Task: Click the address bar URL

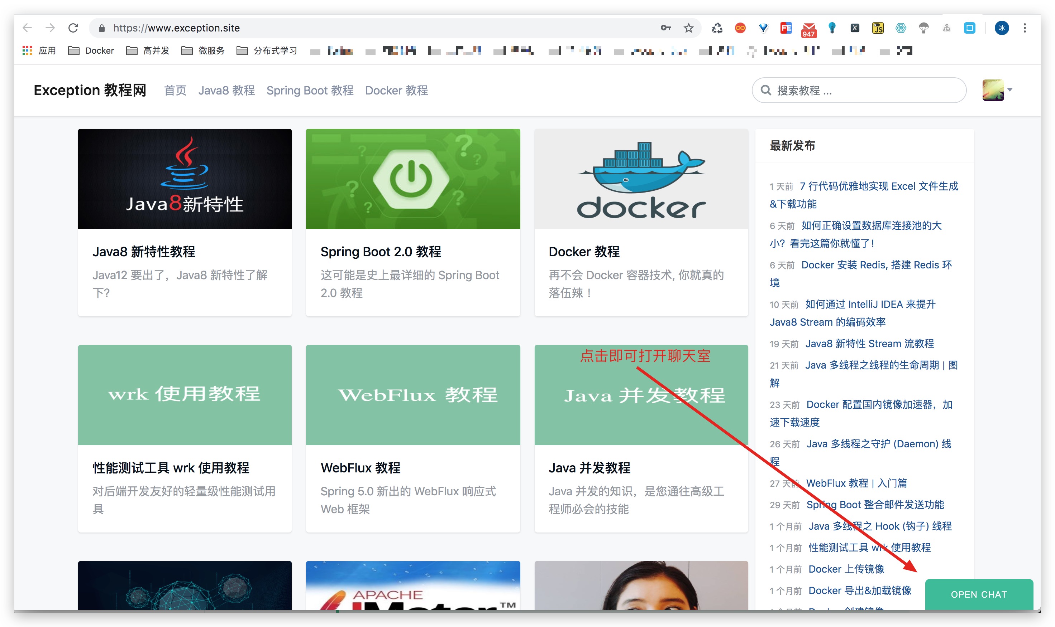Action: click(176, 28)
